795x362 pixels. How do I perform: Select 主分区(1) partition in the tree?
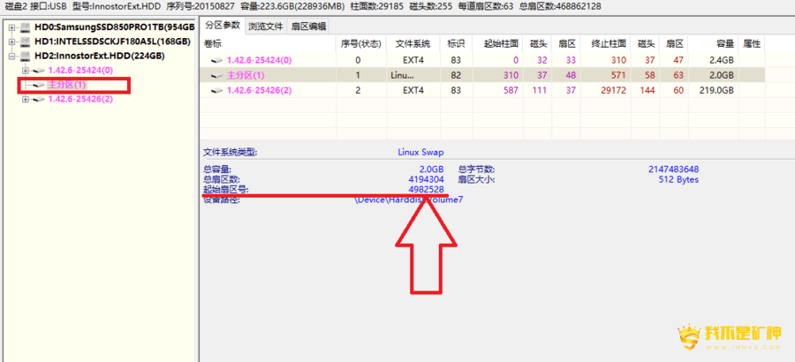tap(67, 85)
